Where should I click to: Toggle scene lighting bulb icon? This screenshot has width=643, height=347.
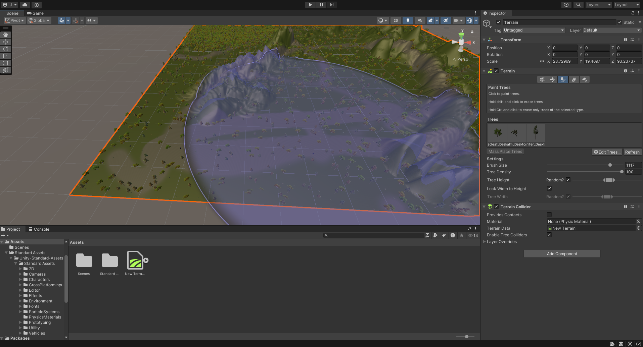tap(408, 20)
